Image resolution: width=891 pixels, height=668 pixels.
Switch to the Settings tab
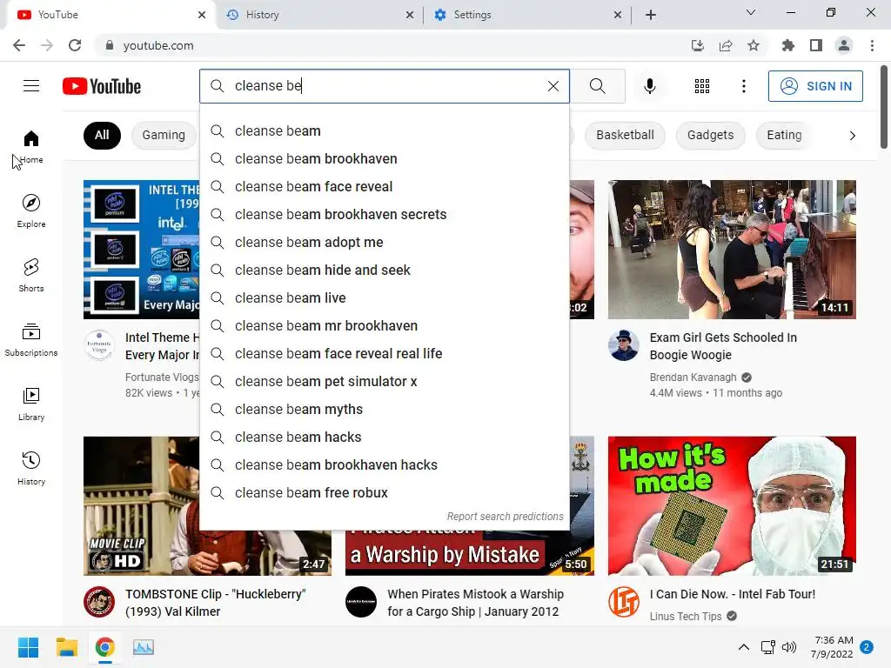527,15
